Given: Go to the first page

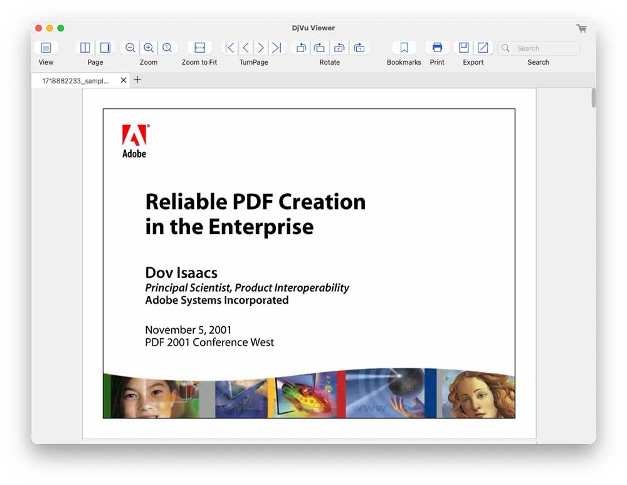Looking at the screenshot, I should (x=230, y=48).
